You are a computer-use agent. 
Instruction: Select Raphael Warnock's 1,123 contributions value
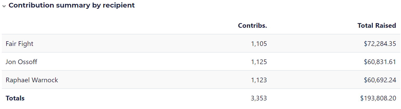coord(259,80)
